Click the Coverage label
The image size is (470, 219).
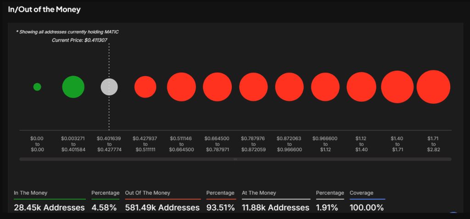pyautogui.click(x=362, y=193)
